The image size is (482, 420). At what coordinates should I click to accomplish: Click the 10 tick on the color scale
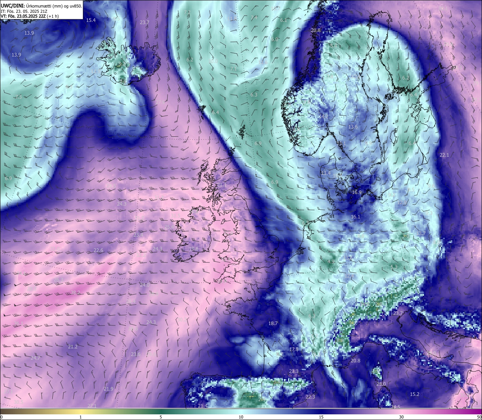[x=241, y=417]
